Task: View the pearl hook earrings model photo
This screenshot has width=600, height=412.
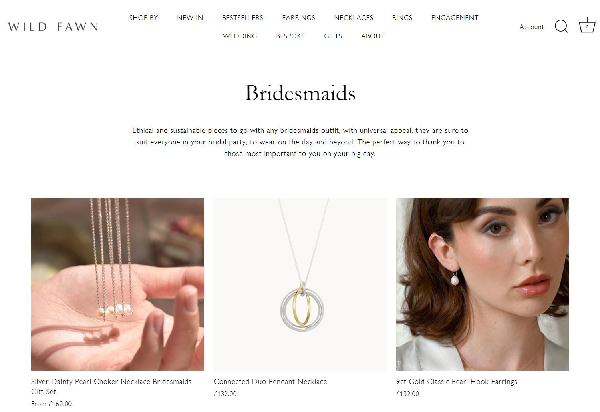Action: pos(483,284)
